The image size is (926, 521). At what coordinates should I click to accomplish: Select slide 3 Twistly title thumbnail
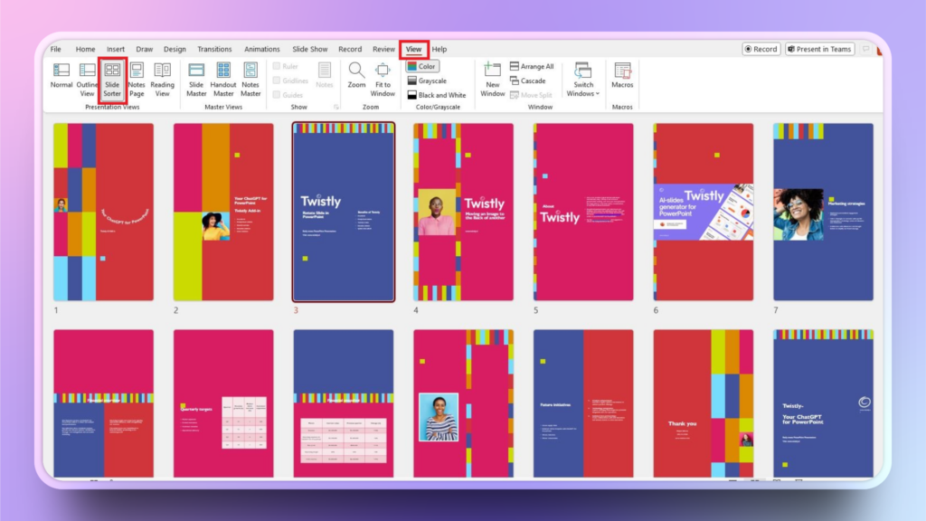[343, 212]
